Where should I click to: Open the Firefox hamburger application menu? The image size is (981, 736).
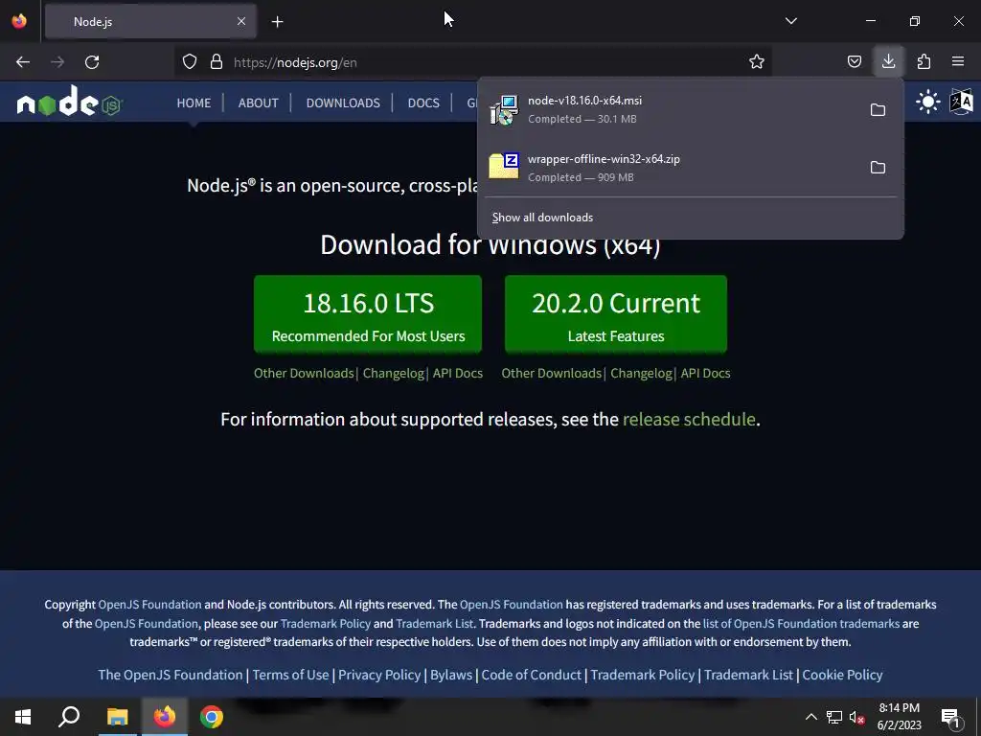pyautogui.click(x=958, y=62)
